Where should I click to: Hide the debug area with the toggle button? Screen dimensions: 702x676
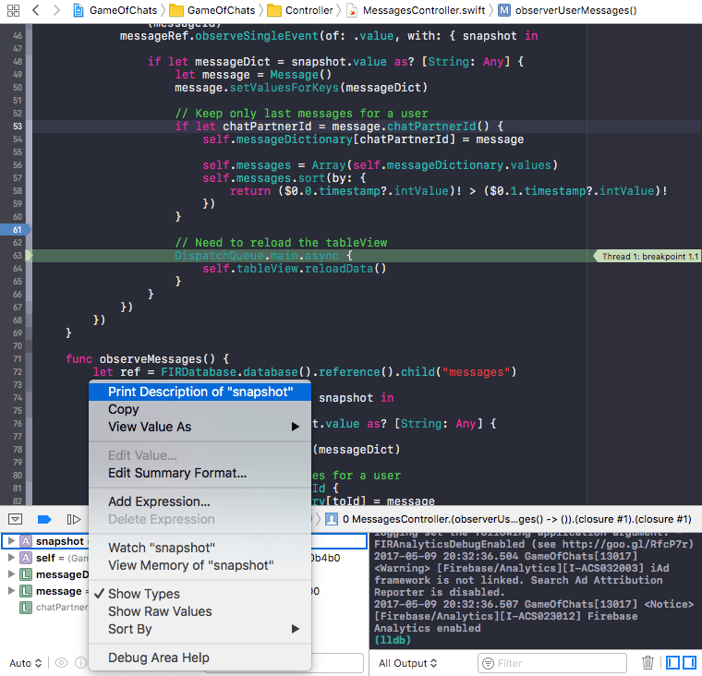pyautogui.click(x=15, y=519)
